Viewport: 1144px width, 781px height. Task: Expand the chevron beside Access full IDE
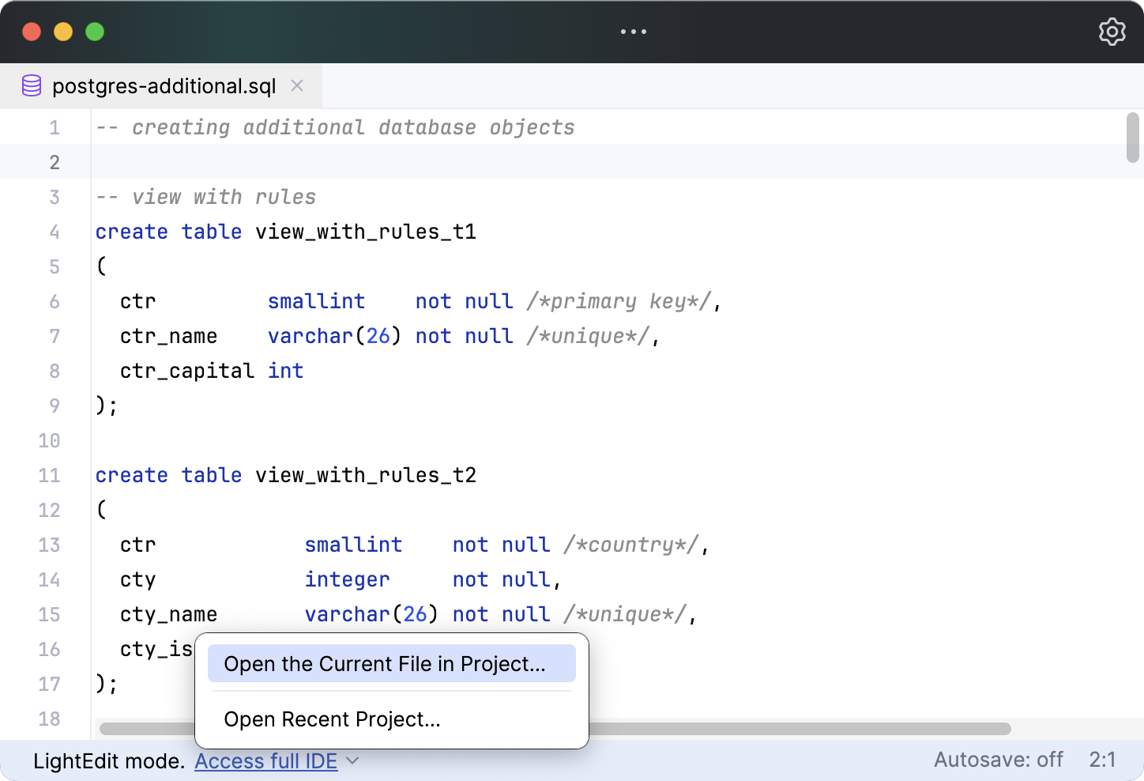(353, 760)
